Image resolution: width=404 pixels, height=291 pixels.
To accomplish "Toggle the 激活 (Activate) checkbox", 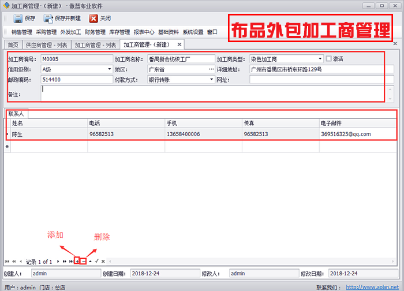I will click(329, 59).
